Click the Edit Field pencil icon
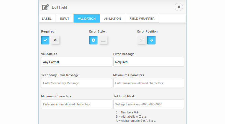The width and height of the screenshot is (225, 124). coord(45,7)
